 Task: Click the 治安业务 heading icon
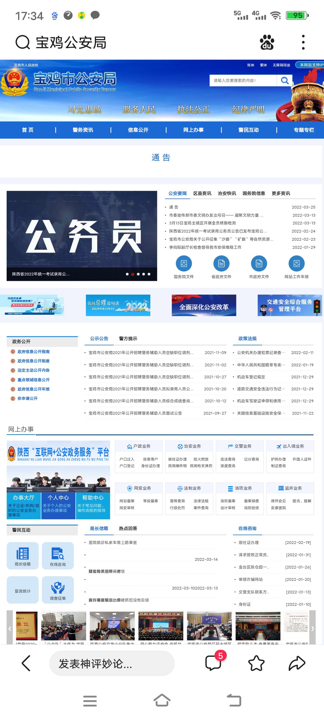pos(180,446)
